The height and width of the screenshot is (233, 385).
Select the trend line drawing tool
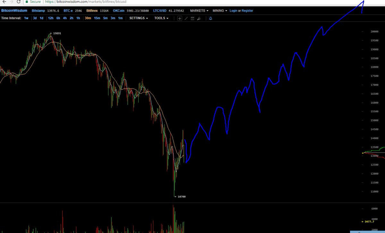(186, 18)
